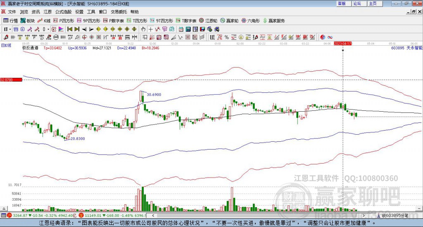Image resolution: width=423 pixels, height=227 pixels.
Task: Open the 9T四方形 tool
Action: [162, 21]
